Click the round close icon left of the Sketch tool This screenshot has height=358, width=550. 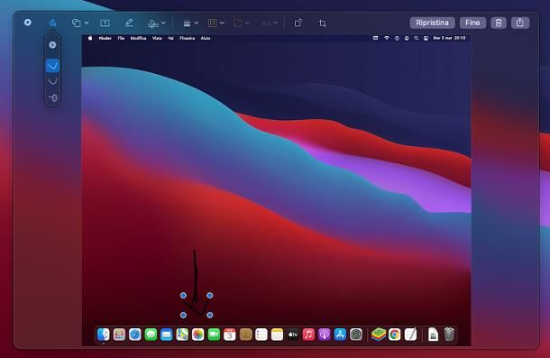28,23
